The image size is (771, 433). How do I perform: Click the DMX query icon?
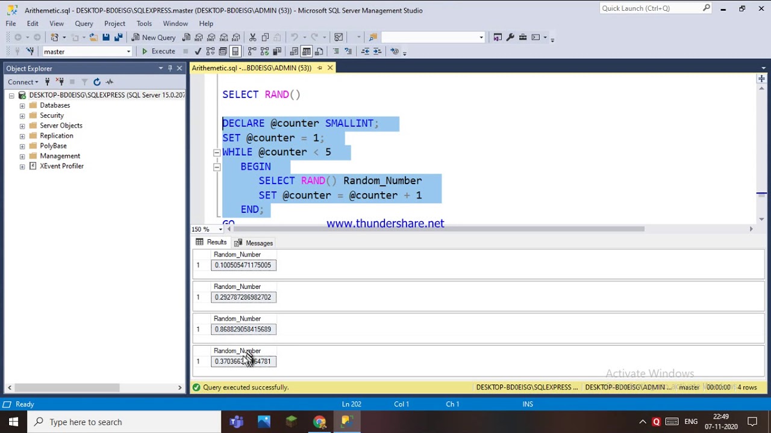(x=211, y=37)
